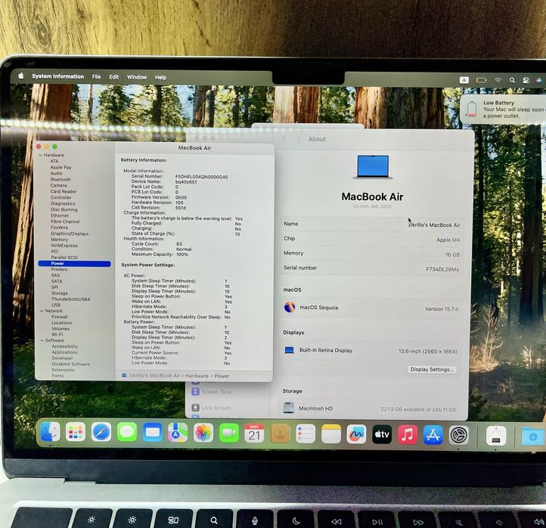Screen dimensions: 546x528
Task: Click Macintosh HD storage row
Action: coord(370,409)
